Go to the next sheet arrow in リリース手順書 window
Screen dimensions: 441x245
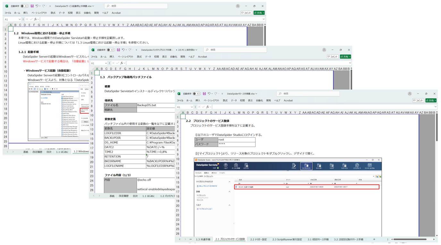tap(185, 239)
